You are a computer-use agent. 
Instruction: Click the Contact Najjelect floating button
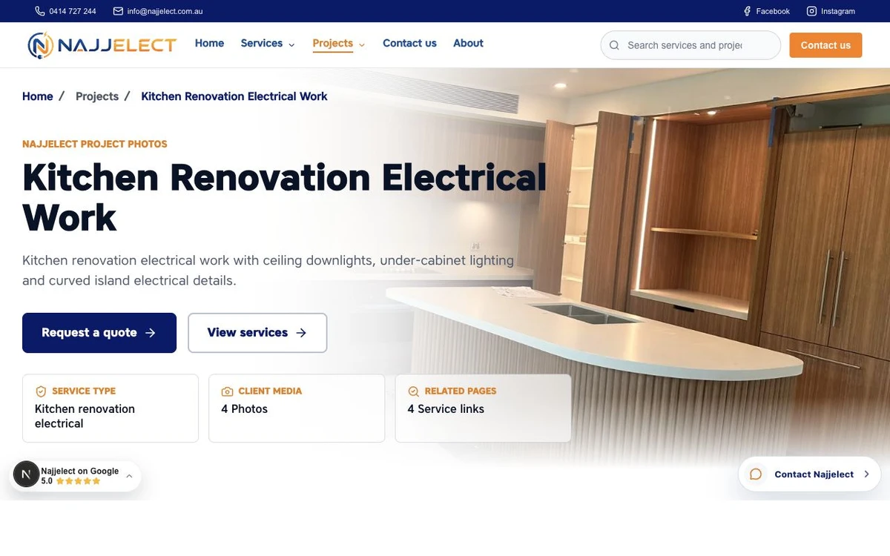pos(809,474)
